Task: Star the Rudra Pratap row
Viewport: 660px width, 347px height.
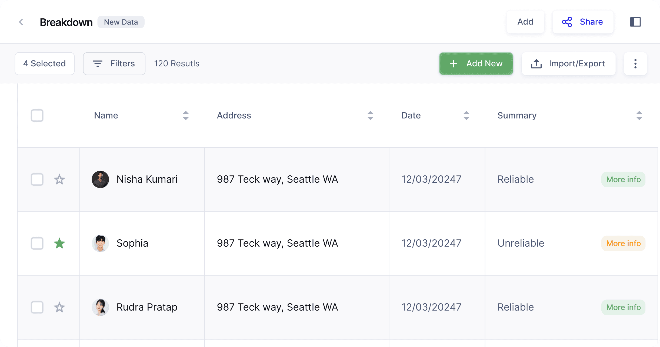Action: [x=59, y=307]
